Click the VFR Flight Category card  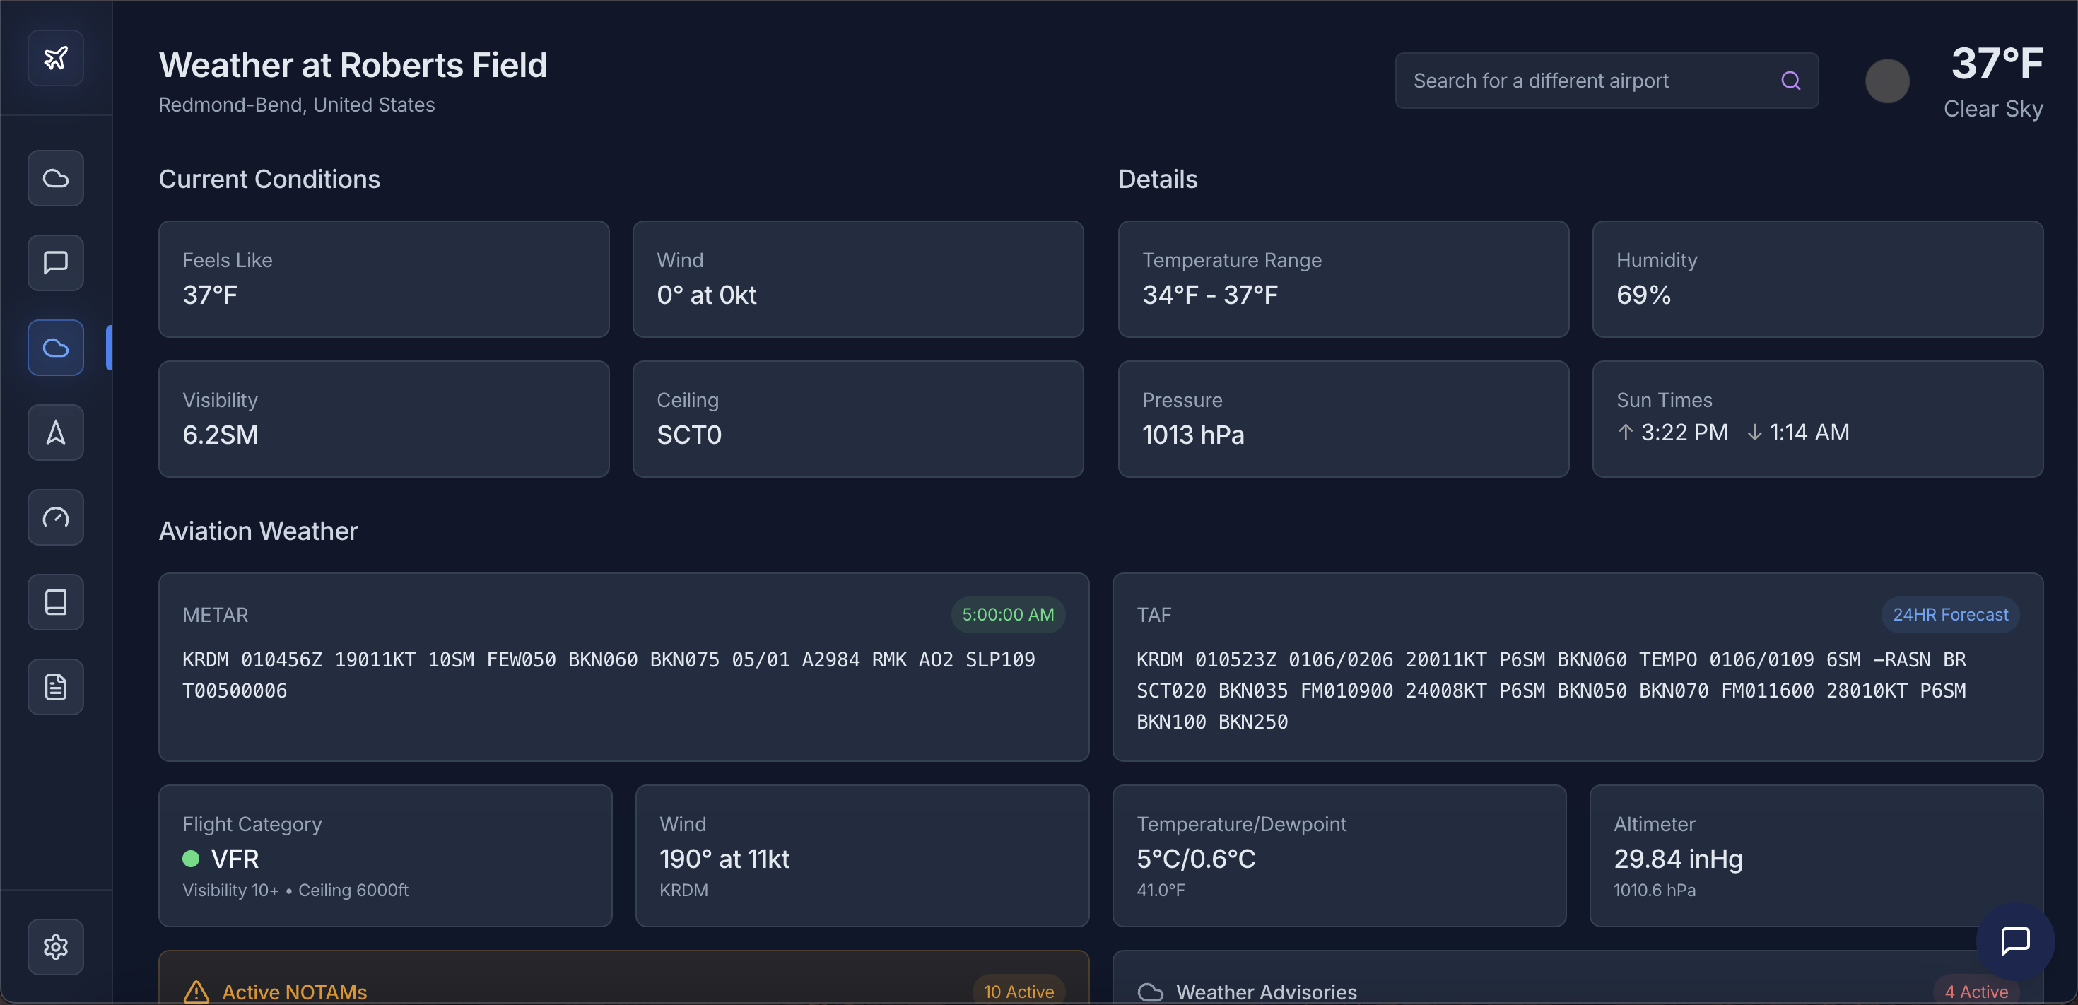click(x=385, y=857)
